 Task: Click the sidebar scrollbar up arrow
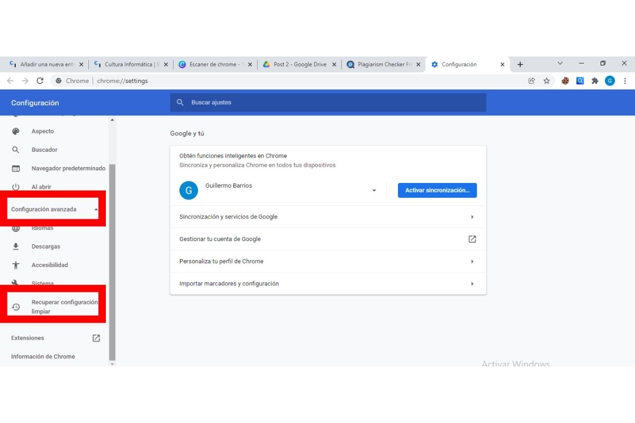[x=112, y=119]
